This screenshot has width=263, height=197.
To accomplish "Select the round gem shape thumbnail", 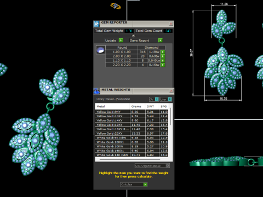I will pyautogui.click(x=101, y=50).
